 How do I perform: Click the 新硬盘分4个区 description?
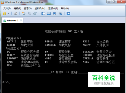tap(30, 65)
